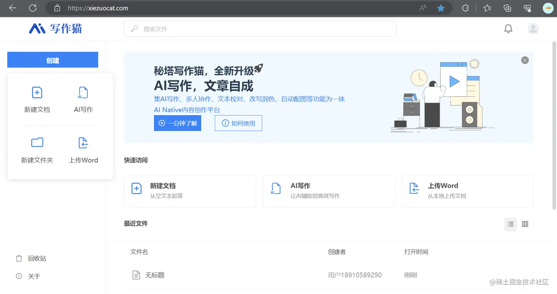Viewport: 557px width, 294px height.
Task: Open the user avatar in the page header
Action: [x=533, y=28]
